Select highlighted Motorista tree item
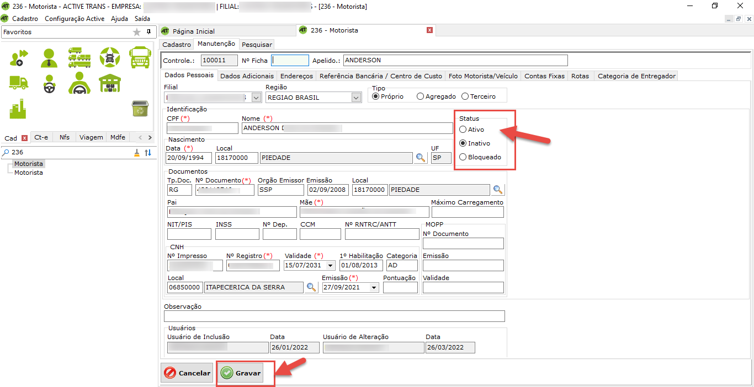This screenshot has height=387, width=754. click(x=29, y=164)
